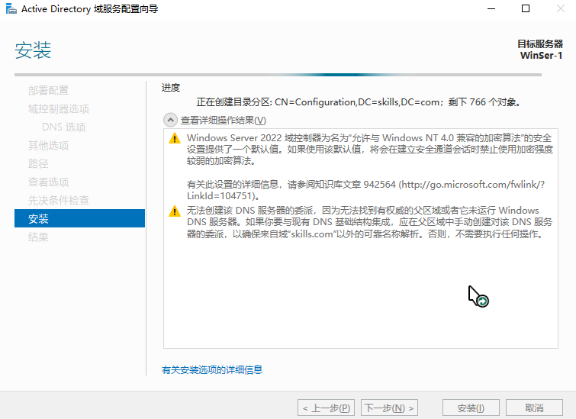
Task: Select 其他选项 in the sidebar
Action: [48, 146]
